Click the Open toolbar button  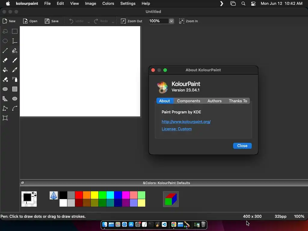(x=30, y=21)
